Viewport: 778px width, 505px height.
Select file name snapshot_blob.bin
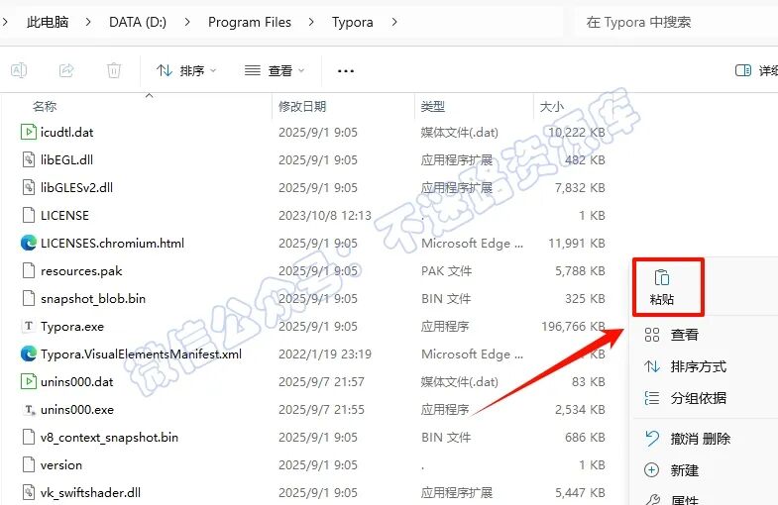click(93, 299)
